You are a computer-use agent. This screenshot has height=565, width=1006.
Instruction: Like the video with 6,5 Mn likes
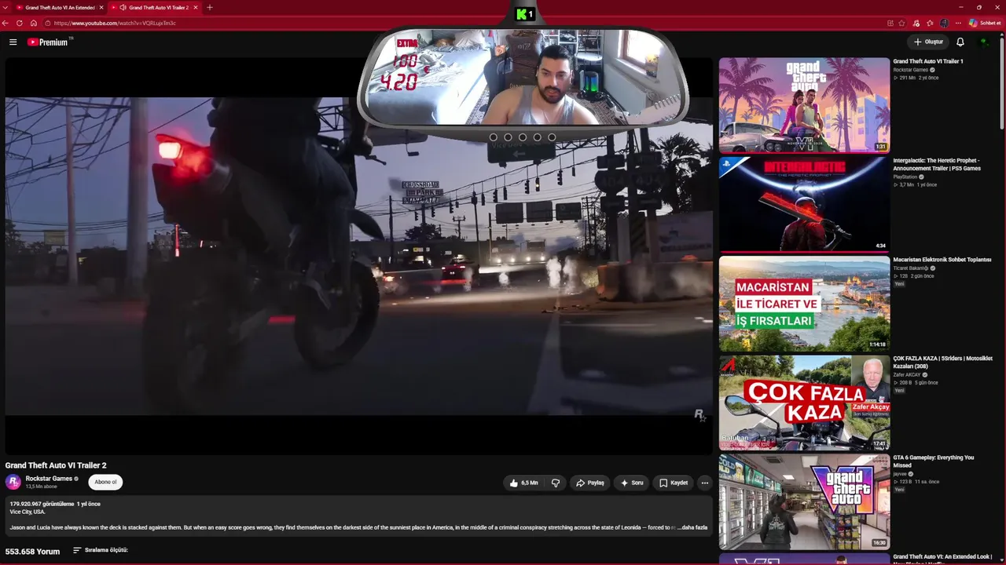(x=523, y=483)
